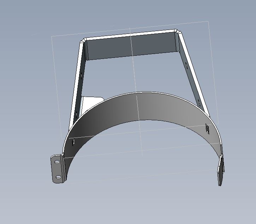
Task: Select the upper slot on right side arm
Action: [186, 65]
